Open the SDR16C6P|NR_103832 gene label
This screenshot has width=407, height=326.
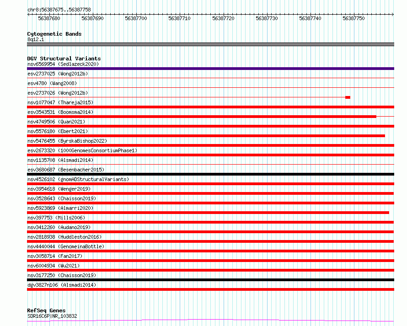(x=52, y=316)
